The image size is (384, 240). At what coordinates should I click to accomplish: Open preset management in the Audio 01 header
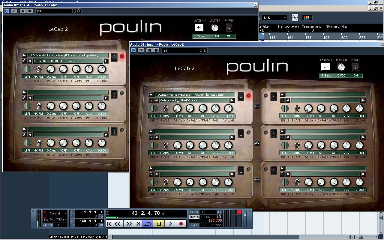[x=205, y=50]
